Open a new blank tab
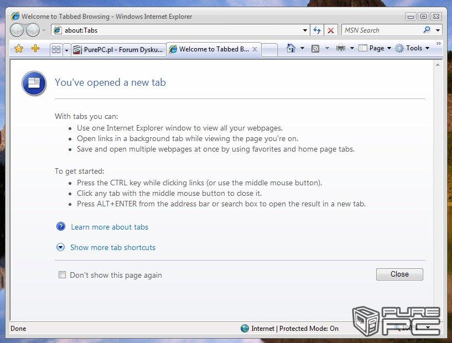452x343 pixels. point(269,50)
